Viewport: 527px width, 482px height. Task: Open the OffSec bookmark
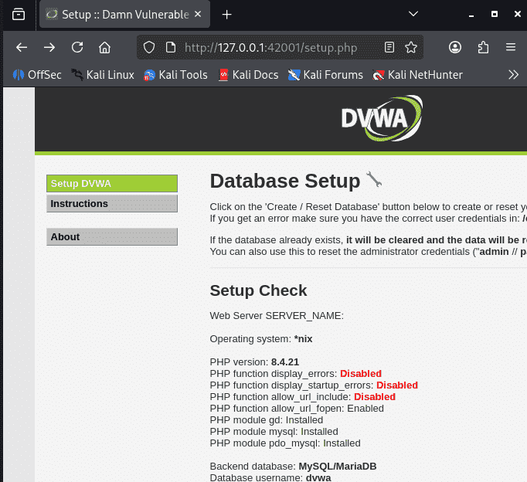pos(37,75)
